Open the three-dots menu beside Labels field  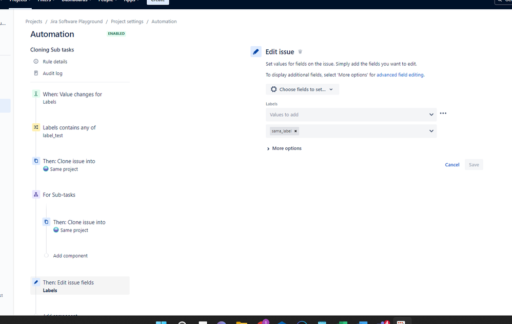tap(443, 113)
